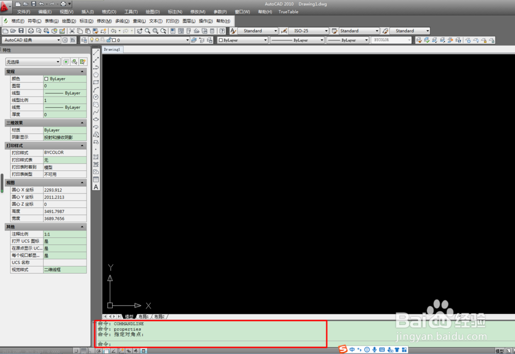Toggle layer freeze sun icon
The width and height of the screenshot is (515, 354).
[97, 40]
